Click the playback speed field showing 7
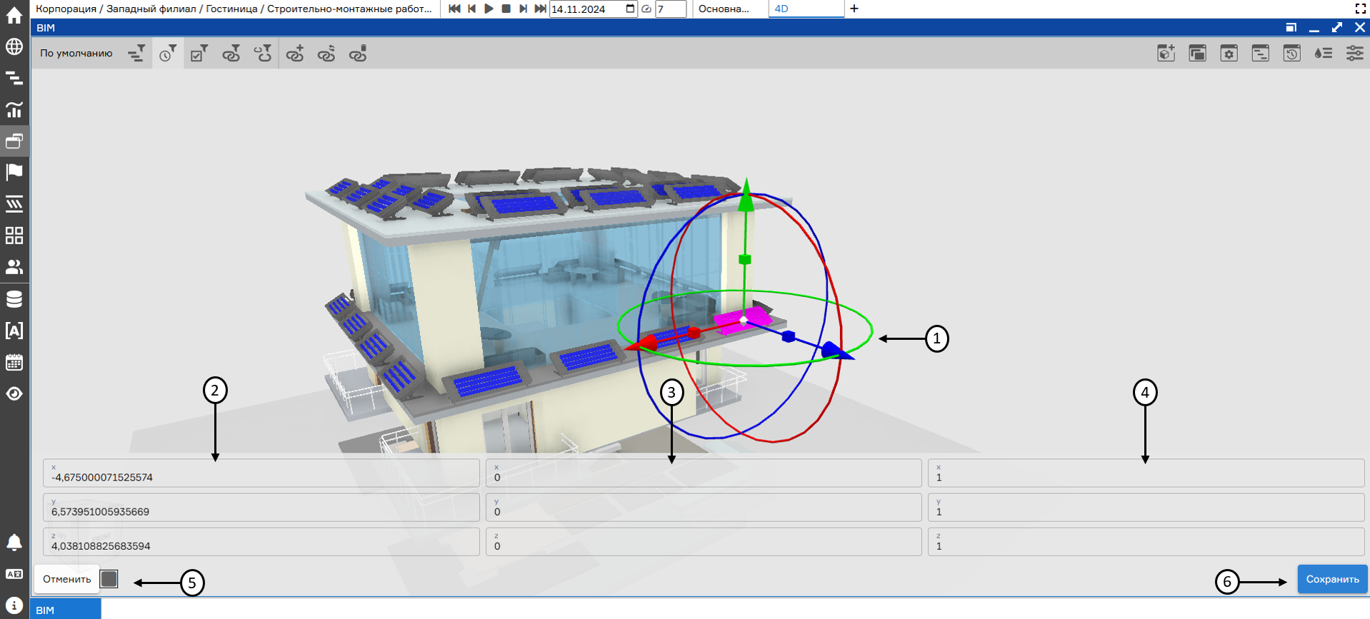The height and width of the screenshot is (619, 1370). click(x=671, y=9)
